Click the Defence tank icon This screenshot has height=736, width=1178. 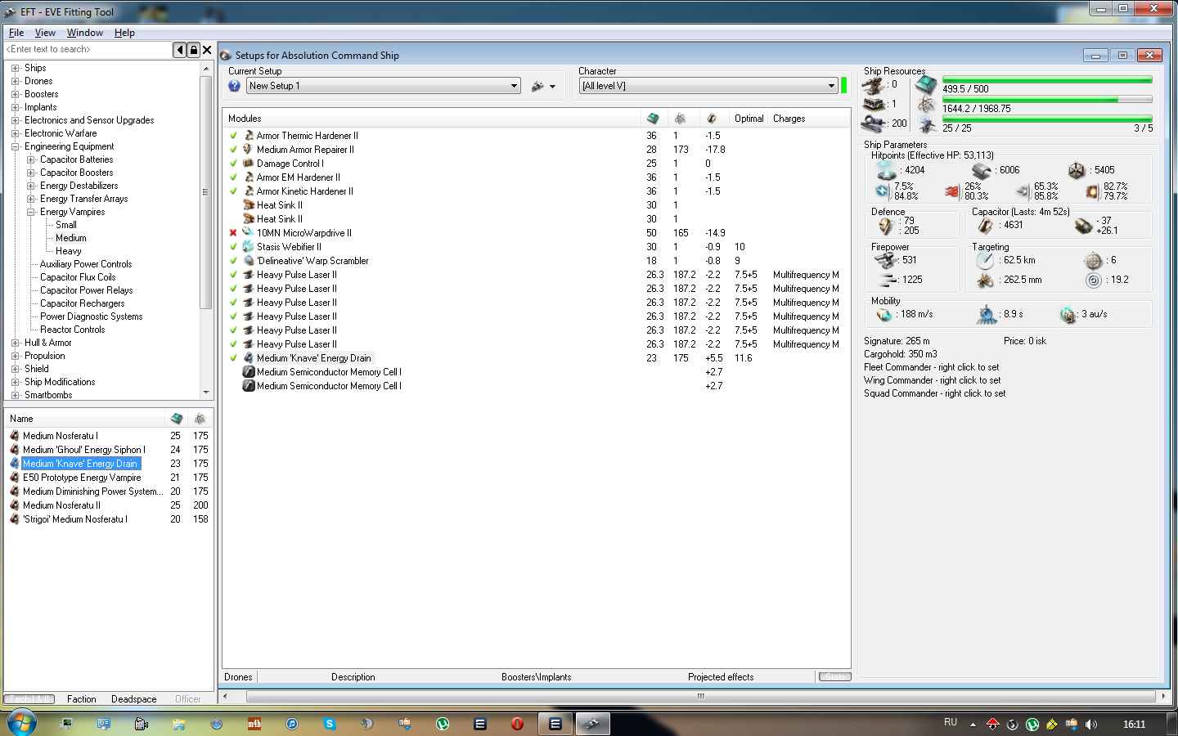886,226
